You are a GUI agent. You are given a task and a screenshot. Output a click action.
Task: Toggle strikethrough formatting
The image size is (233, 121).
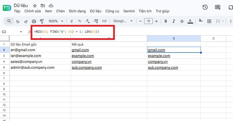(x=182, y=21)
